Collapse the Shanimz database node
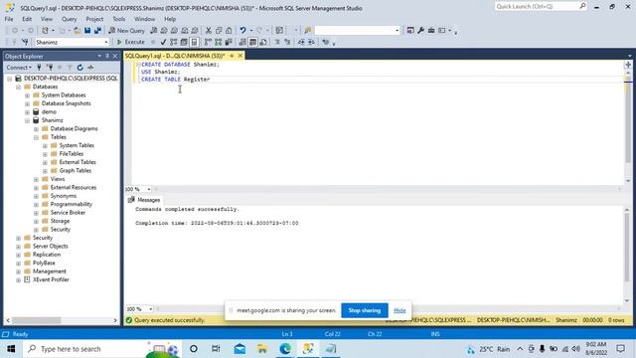The image size is (636, 358). pyautogui.click(x=27, y=120)
